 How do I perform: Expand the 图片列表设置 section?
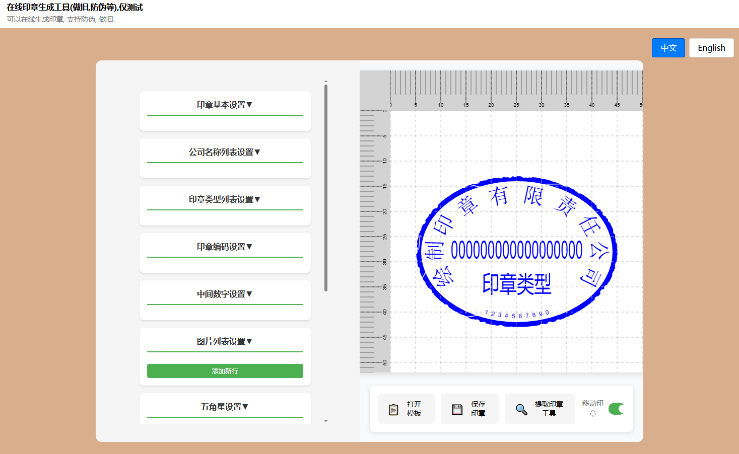[225, 340]
